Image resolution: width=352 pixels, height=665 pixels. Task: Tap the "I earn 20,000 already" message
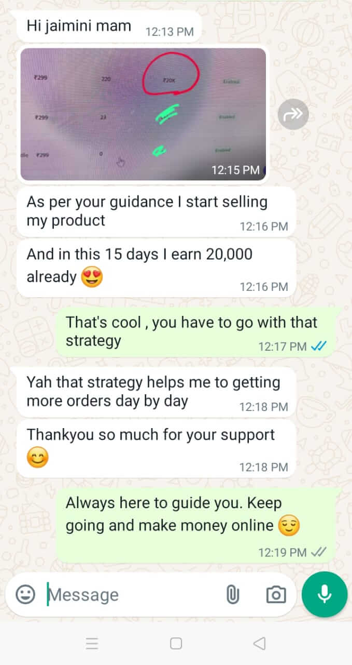(x=156, y=267)
